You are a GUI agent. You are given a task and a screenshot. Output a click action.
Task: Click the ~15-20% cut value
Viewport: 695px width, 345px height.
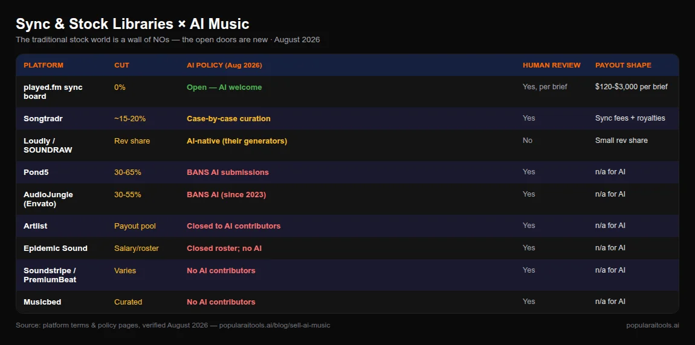(130, 119)
